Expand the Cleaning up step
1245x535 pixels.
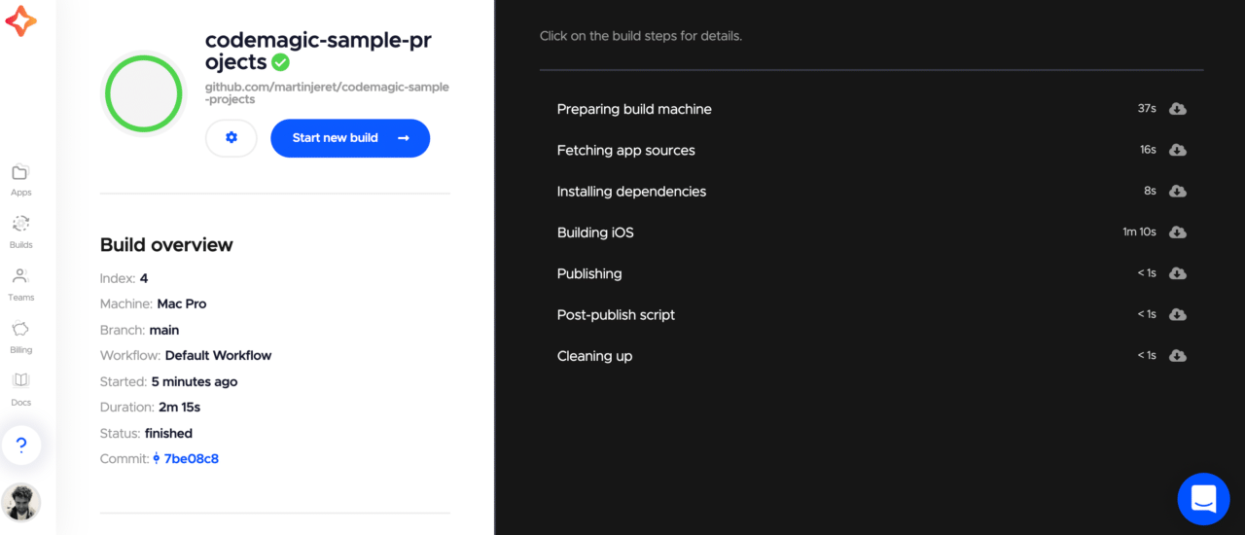coord(594,356)
